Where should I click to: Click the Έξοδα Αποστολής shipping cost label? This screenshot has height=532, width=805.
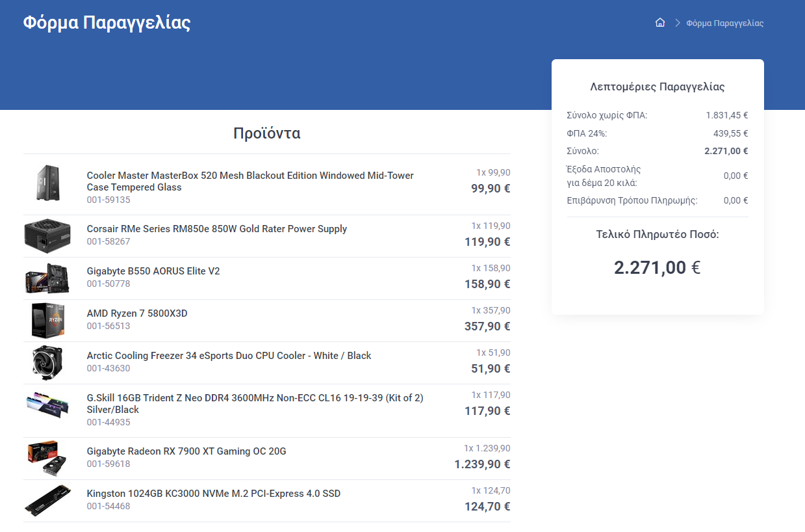(604, 176)
